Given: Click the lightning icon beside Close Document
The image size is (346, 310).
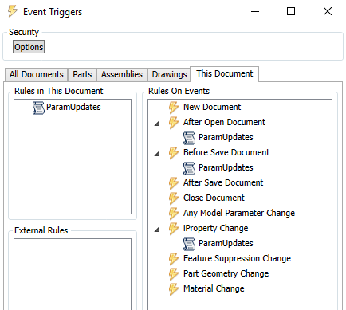Looking at the screenshot, I should pyautogui.click(x=174, y=198).
